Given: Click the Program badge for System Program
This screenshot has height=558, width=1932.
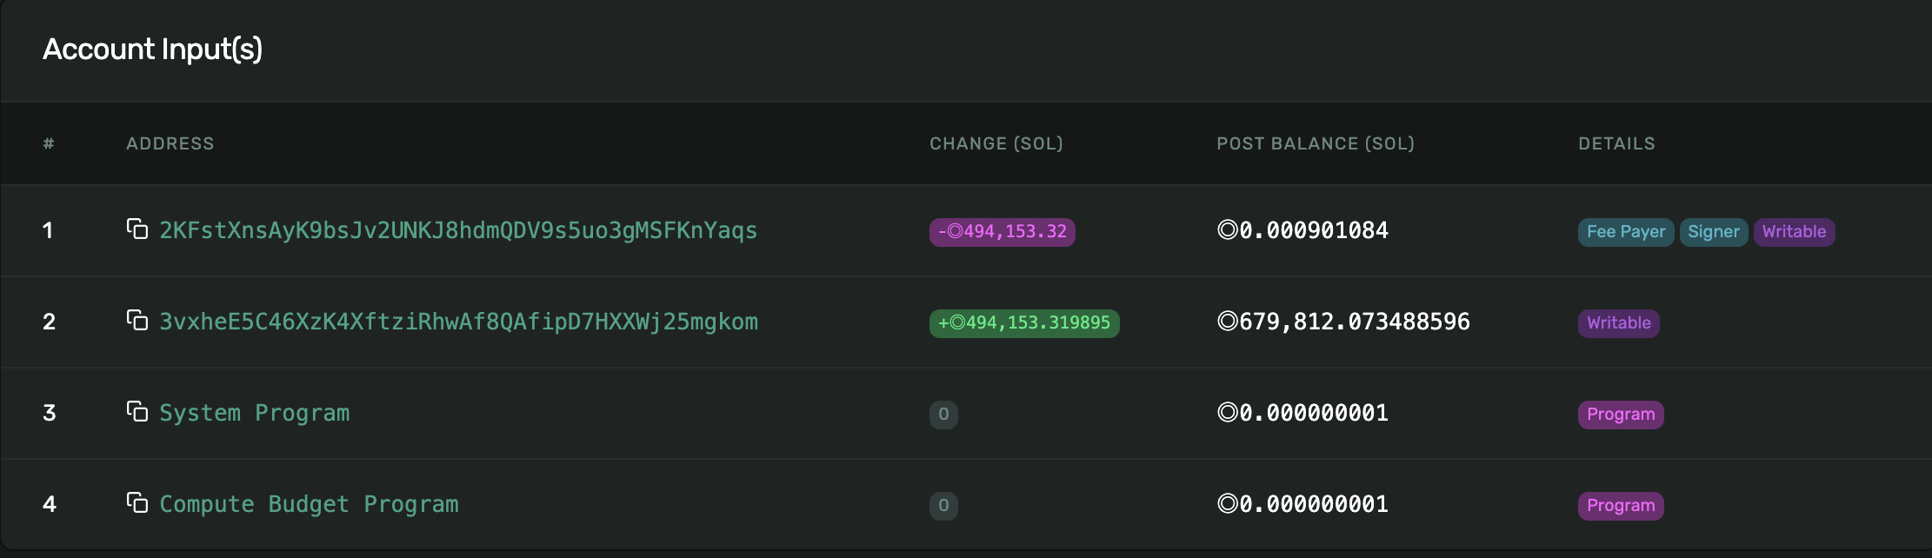Looking at the screenshot, I should point(1621,415).
